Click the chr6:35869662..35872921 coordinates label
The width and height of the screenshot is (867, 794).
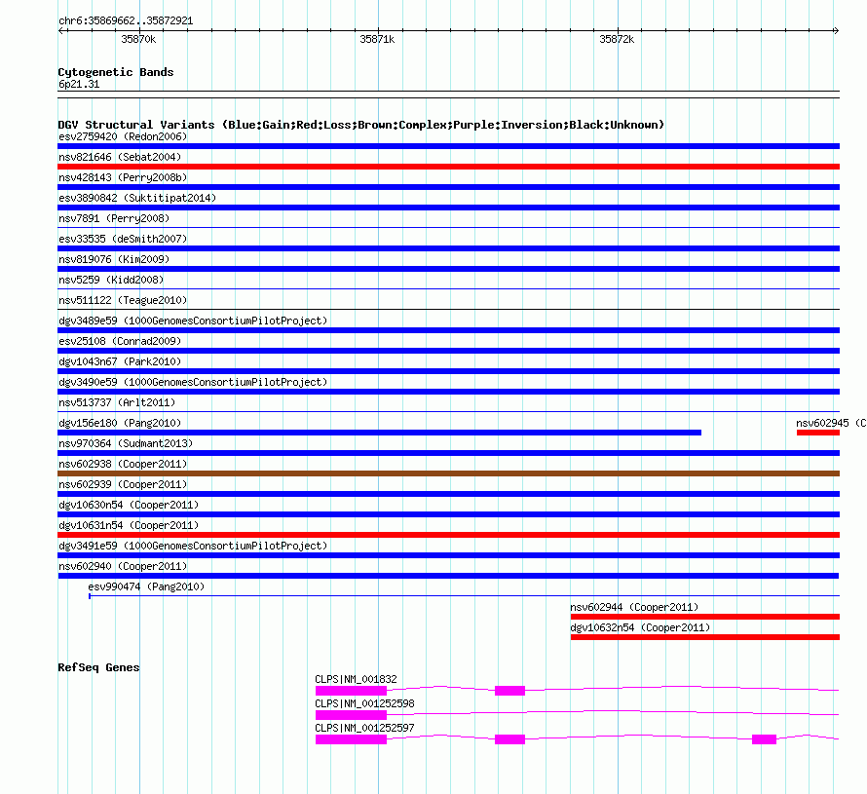[x=126, y=20]
